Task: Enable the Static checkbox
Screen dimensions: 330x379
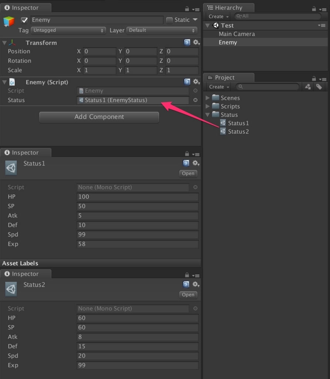Action: click(x=169, y=20)
